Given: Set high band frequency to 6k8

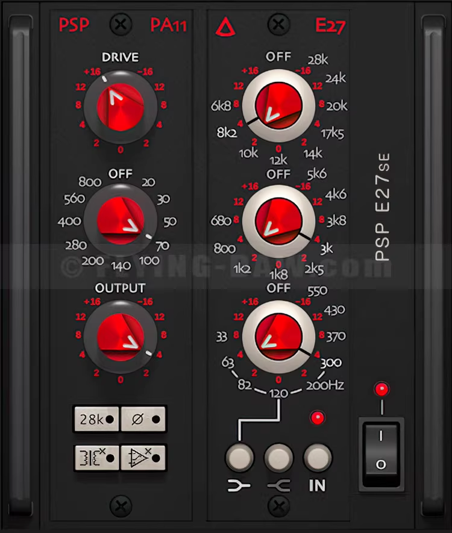Looking at the screenshot, I should tap(221, 106).
